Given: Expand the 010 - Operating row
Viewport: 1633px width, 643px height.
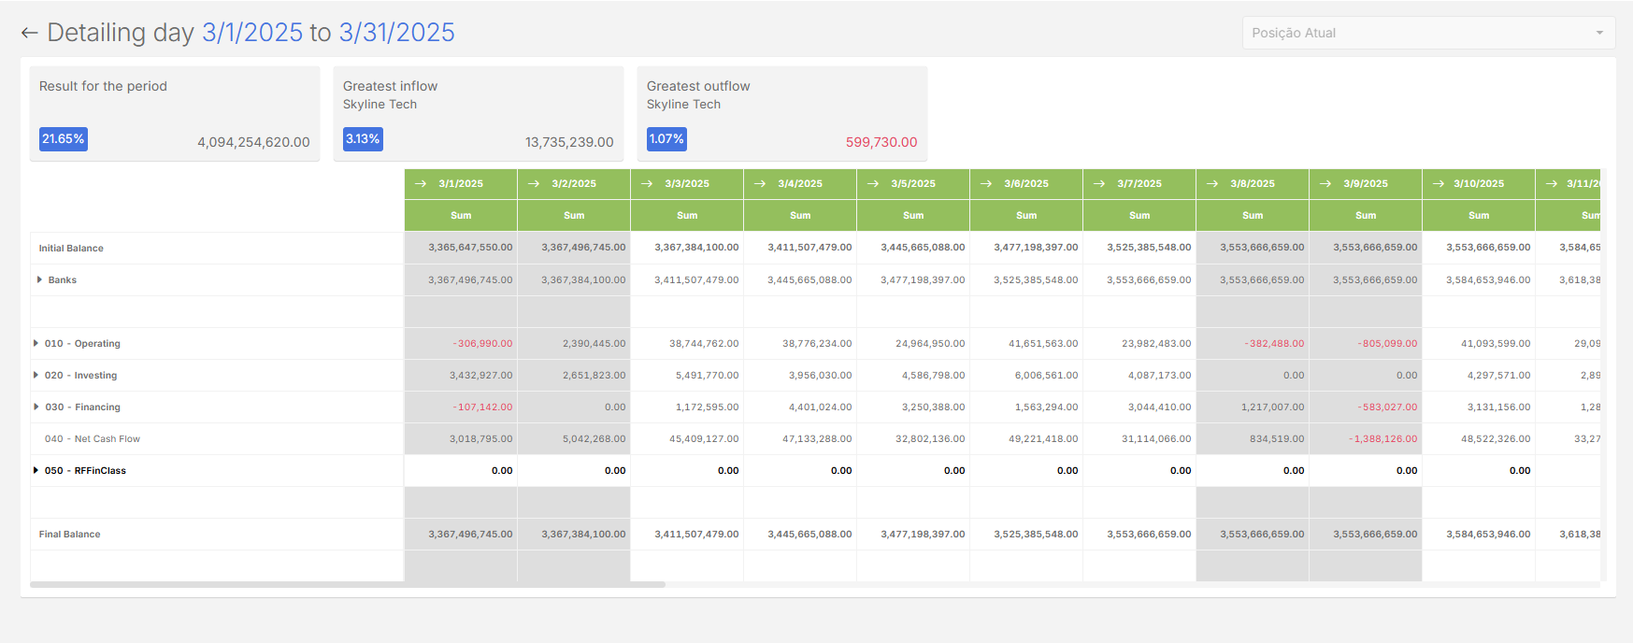Looking at the screenshot, I should 36,344.
